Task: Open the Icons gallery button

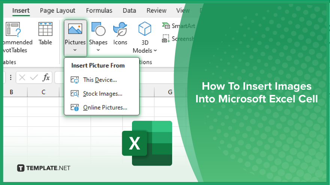Action: pos(120,34)
